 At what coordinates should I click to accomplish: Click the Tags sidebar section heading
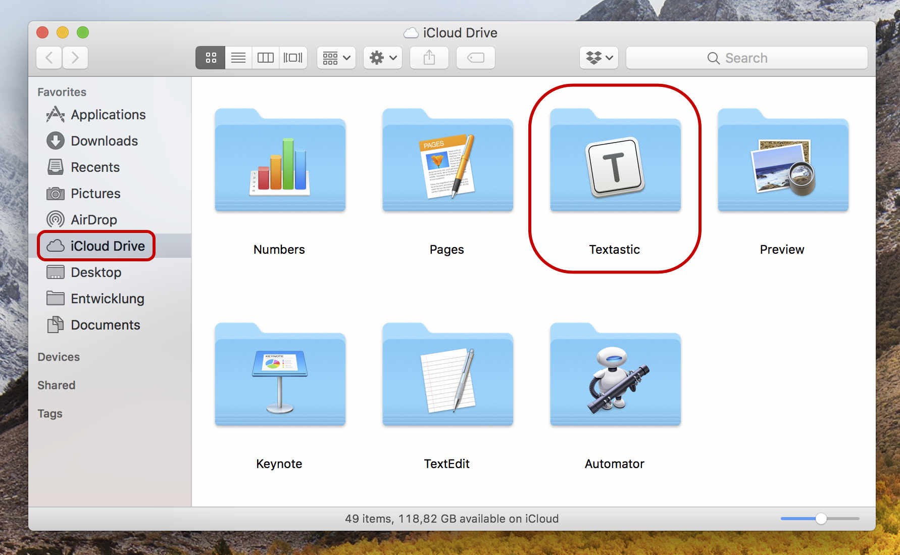click(x=50, y=413)
